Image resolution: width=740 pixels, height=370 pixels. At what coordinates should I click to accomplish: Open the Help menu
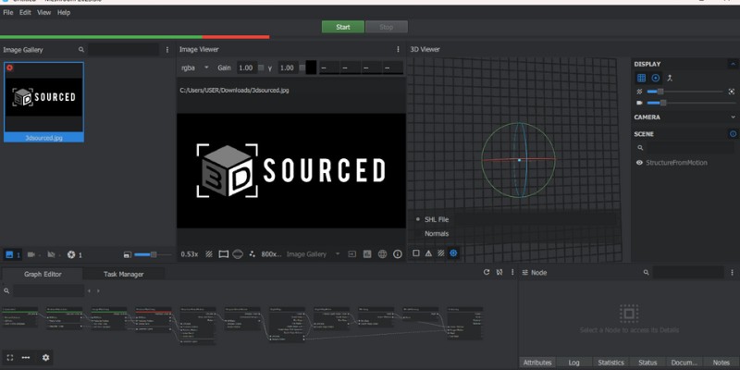(x=64, y=13)
